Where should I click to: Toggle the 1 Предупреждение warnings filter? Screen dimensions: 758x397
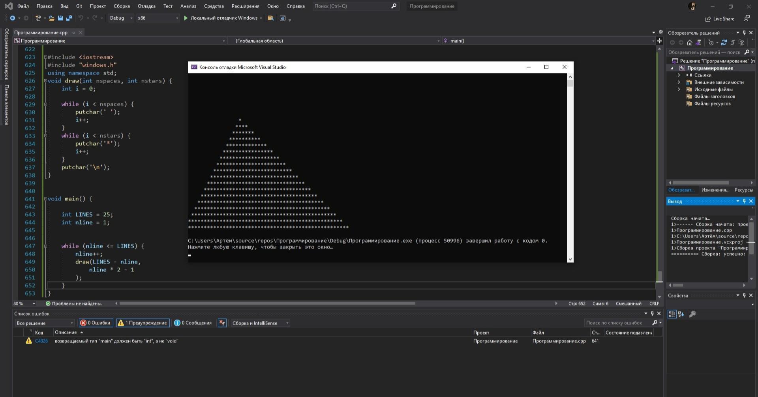143,323
